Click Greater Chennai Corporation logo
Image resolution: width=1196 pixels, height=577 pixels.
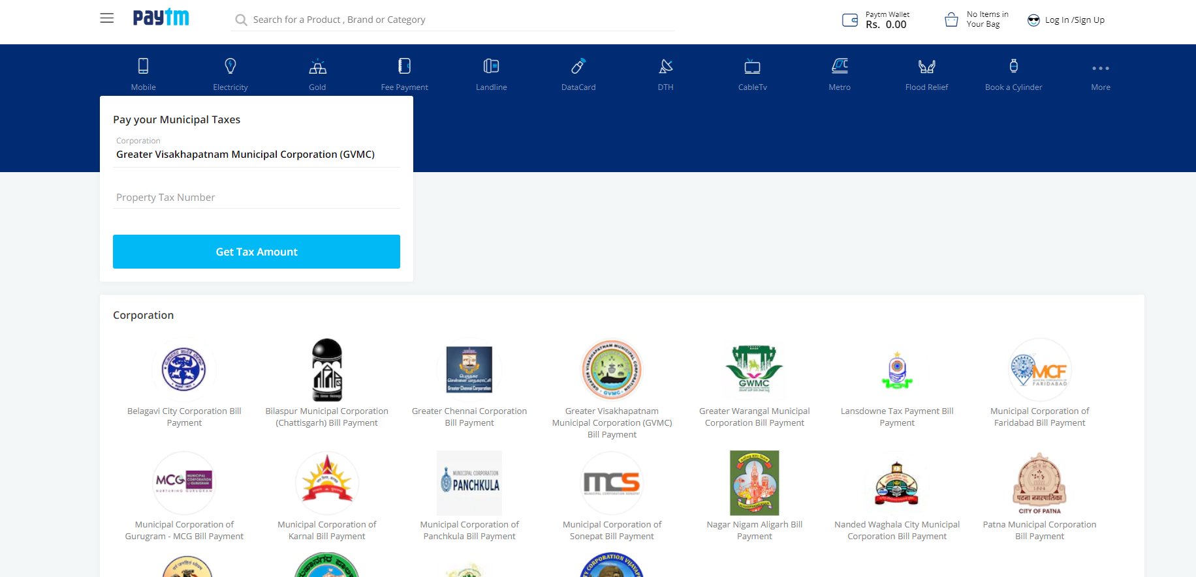tap(469, 369)
